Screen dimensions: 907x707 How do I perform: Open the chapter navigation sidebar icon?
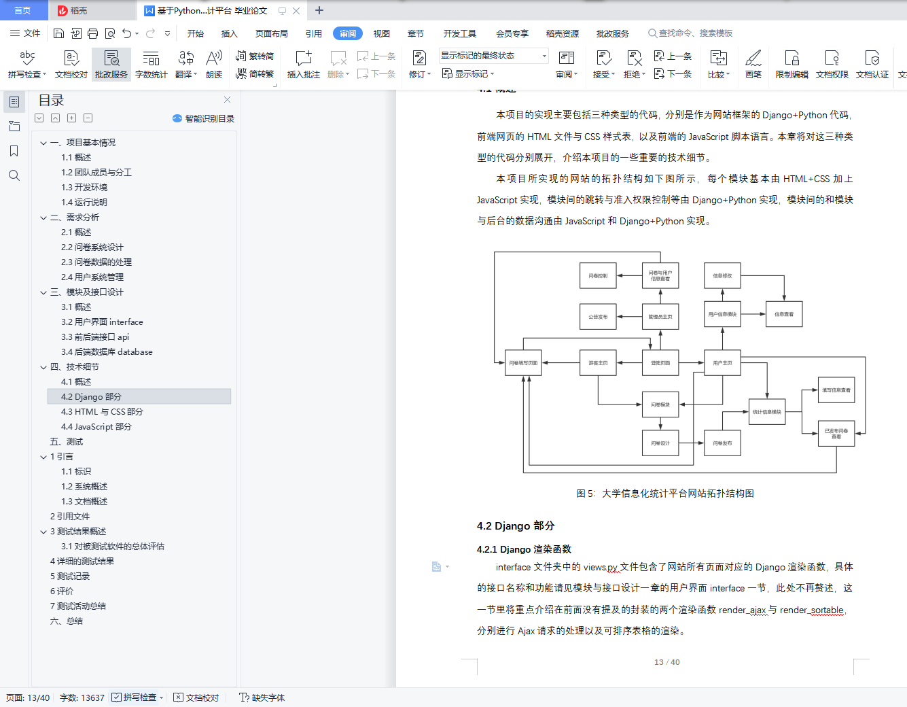(x=14, y=126)
